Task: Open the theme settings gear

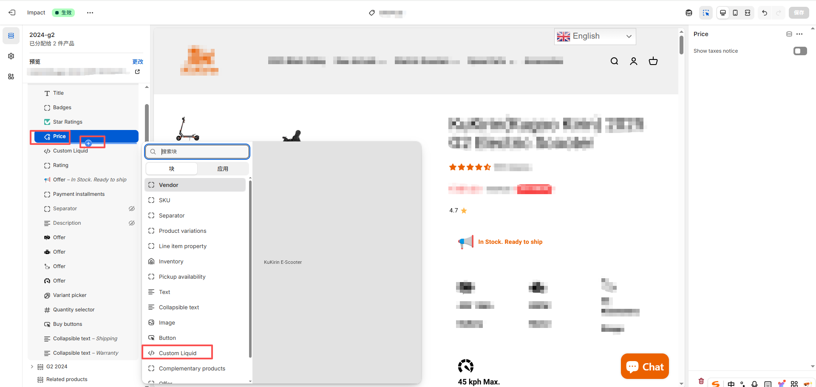Action: pyautogui.click(x=11, y=56)
